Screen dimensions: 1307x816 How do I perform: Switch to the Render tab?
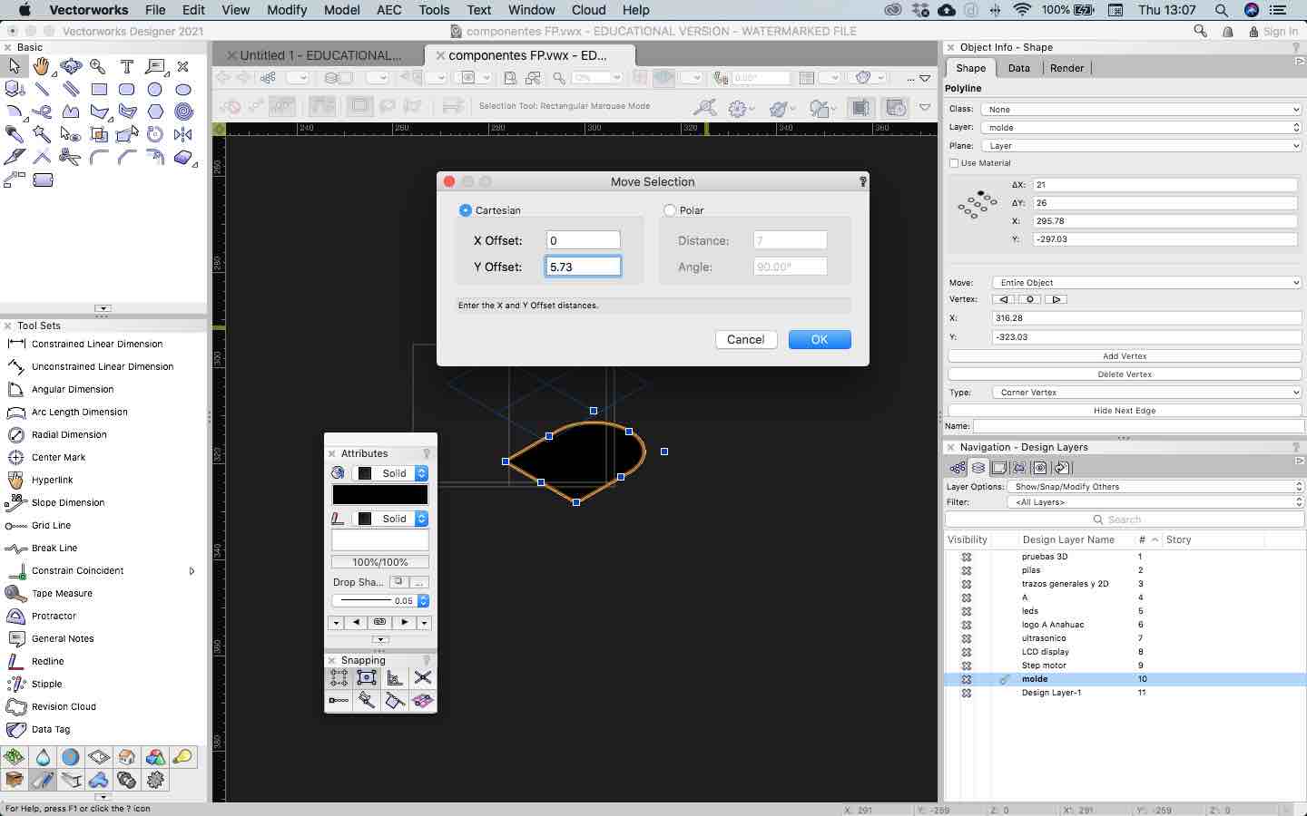pyautogui.click(x=1066, y=68)
